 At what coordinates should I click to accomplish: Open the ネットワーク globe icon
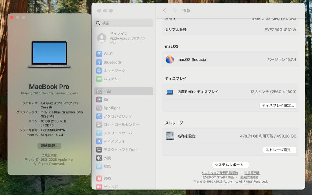click(x=99, y=71)
